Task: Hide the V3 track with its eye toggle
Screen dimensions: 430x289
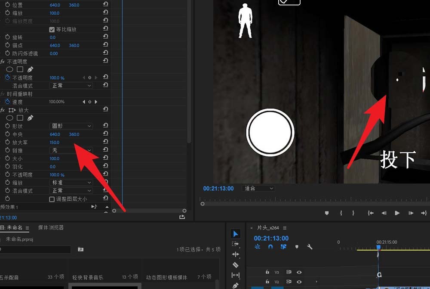Action: pos(299,272)
